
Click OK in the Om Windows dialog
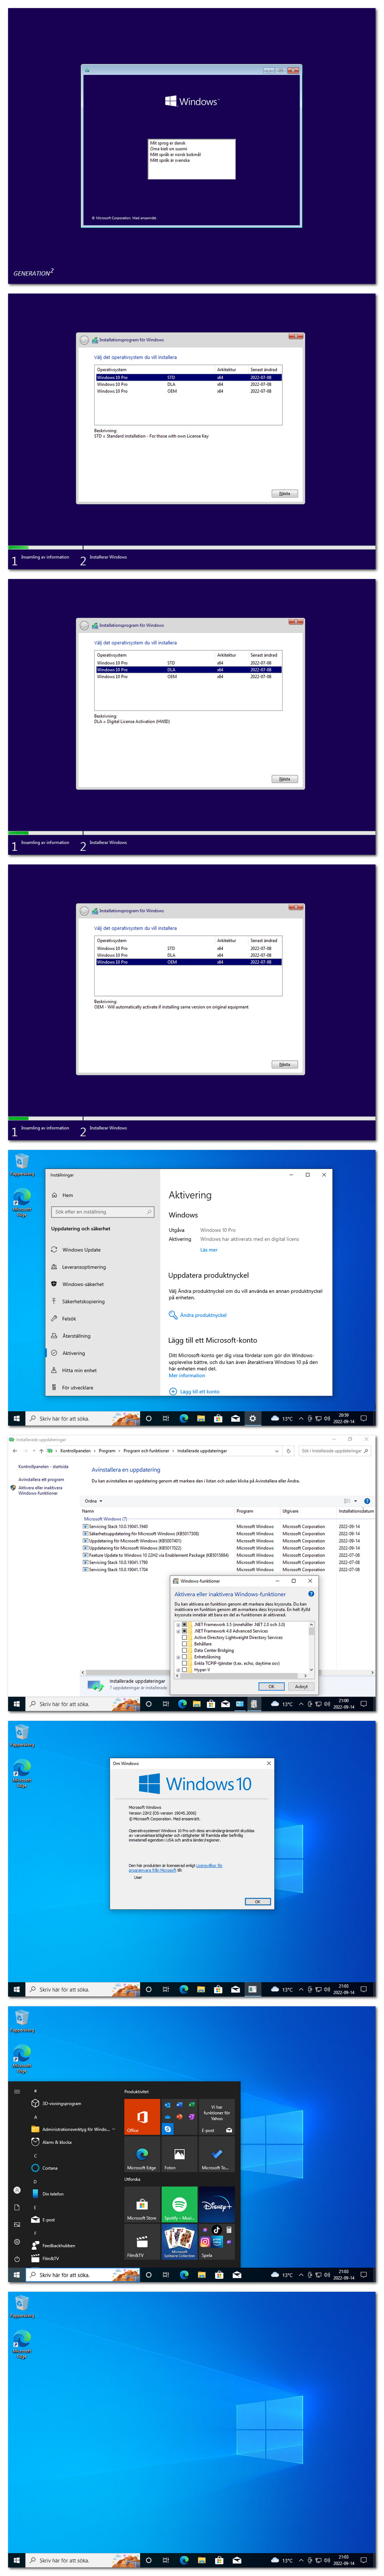pyautogui.click(x=257, y=1902)
